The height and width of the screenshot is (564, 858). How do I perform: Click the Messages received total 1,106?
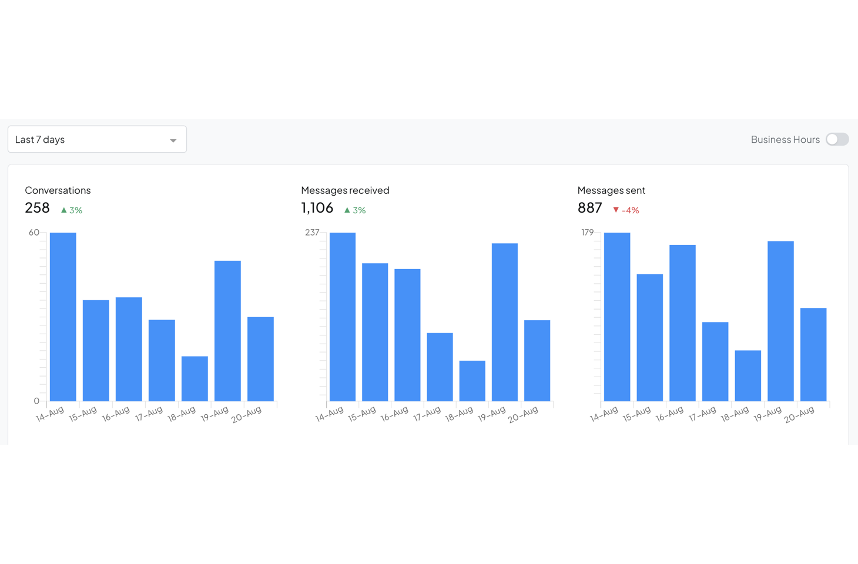pyautogui.click(x=317, y=208)
